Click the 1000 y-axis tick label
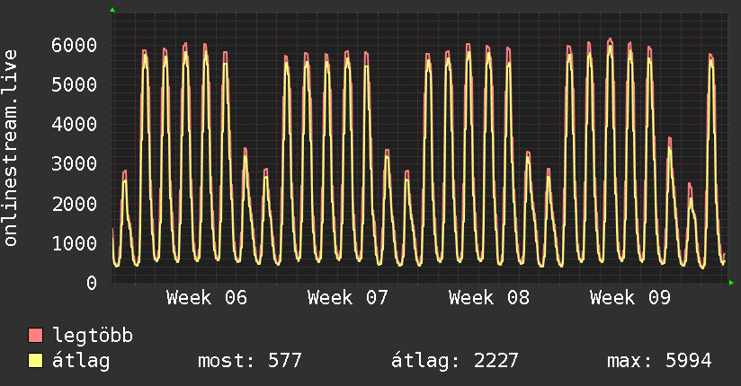 pyautogui.click(x=75, y=243)
